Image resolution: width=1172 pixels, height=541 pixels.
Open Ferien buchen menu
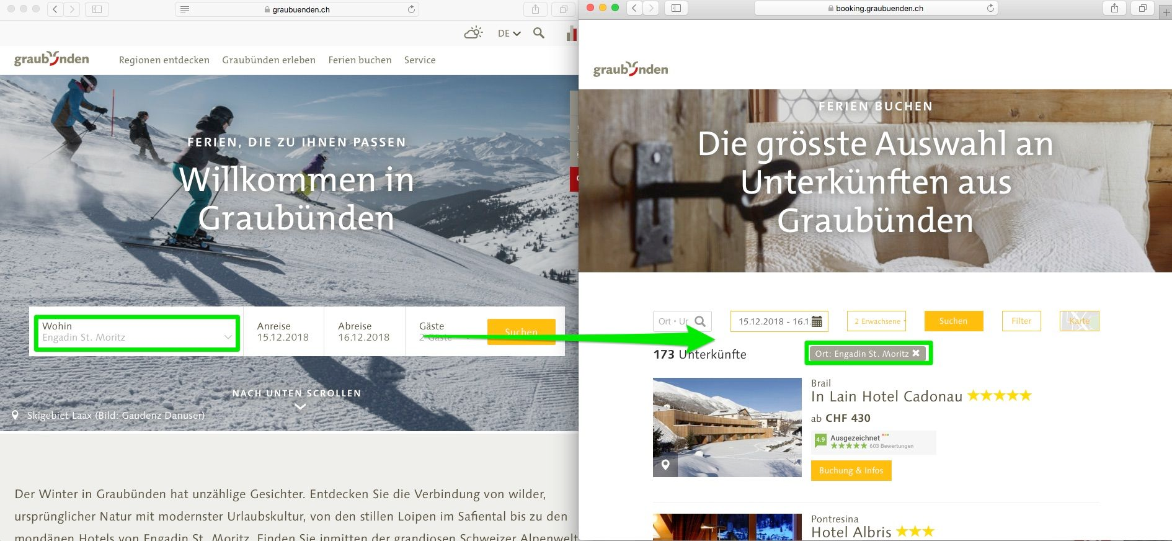pyautogui.click(x=360, y=60)
